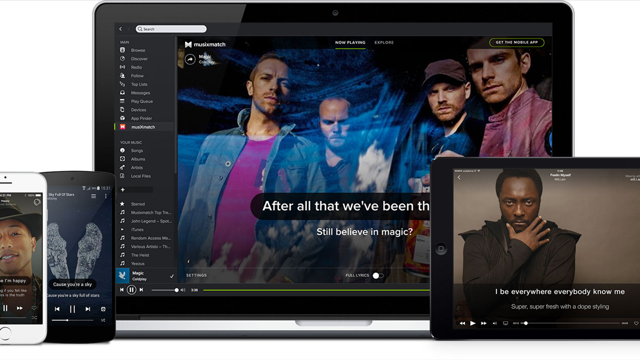Select The Heist playlist
Screen dimensions: 640x360
(140, 255)
